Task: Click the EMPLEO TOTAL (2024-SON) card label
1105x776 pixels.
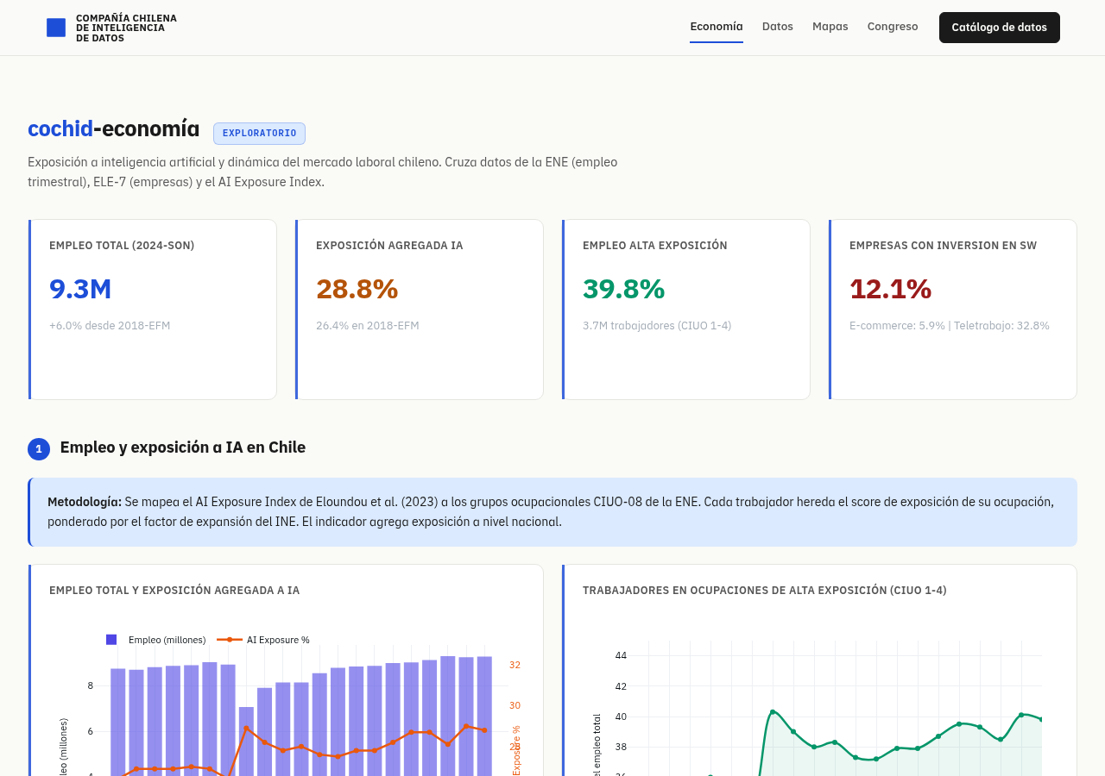Action: [122, 246]
